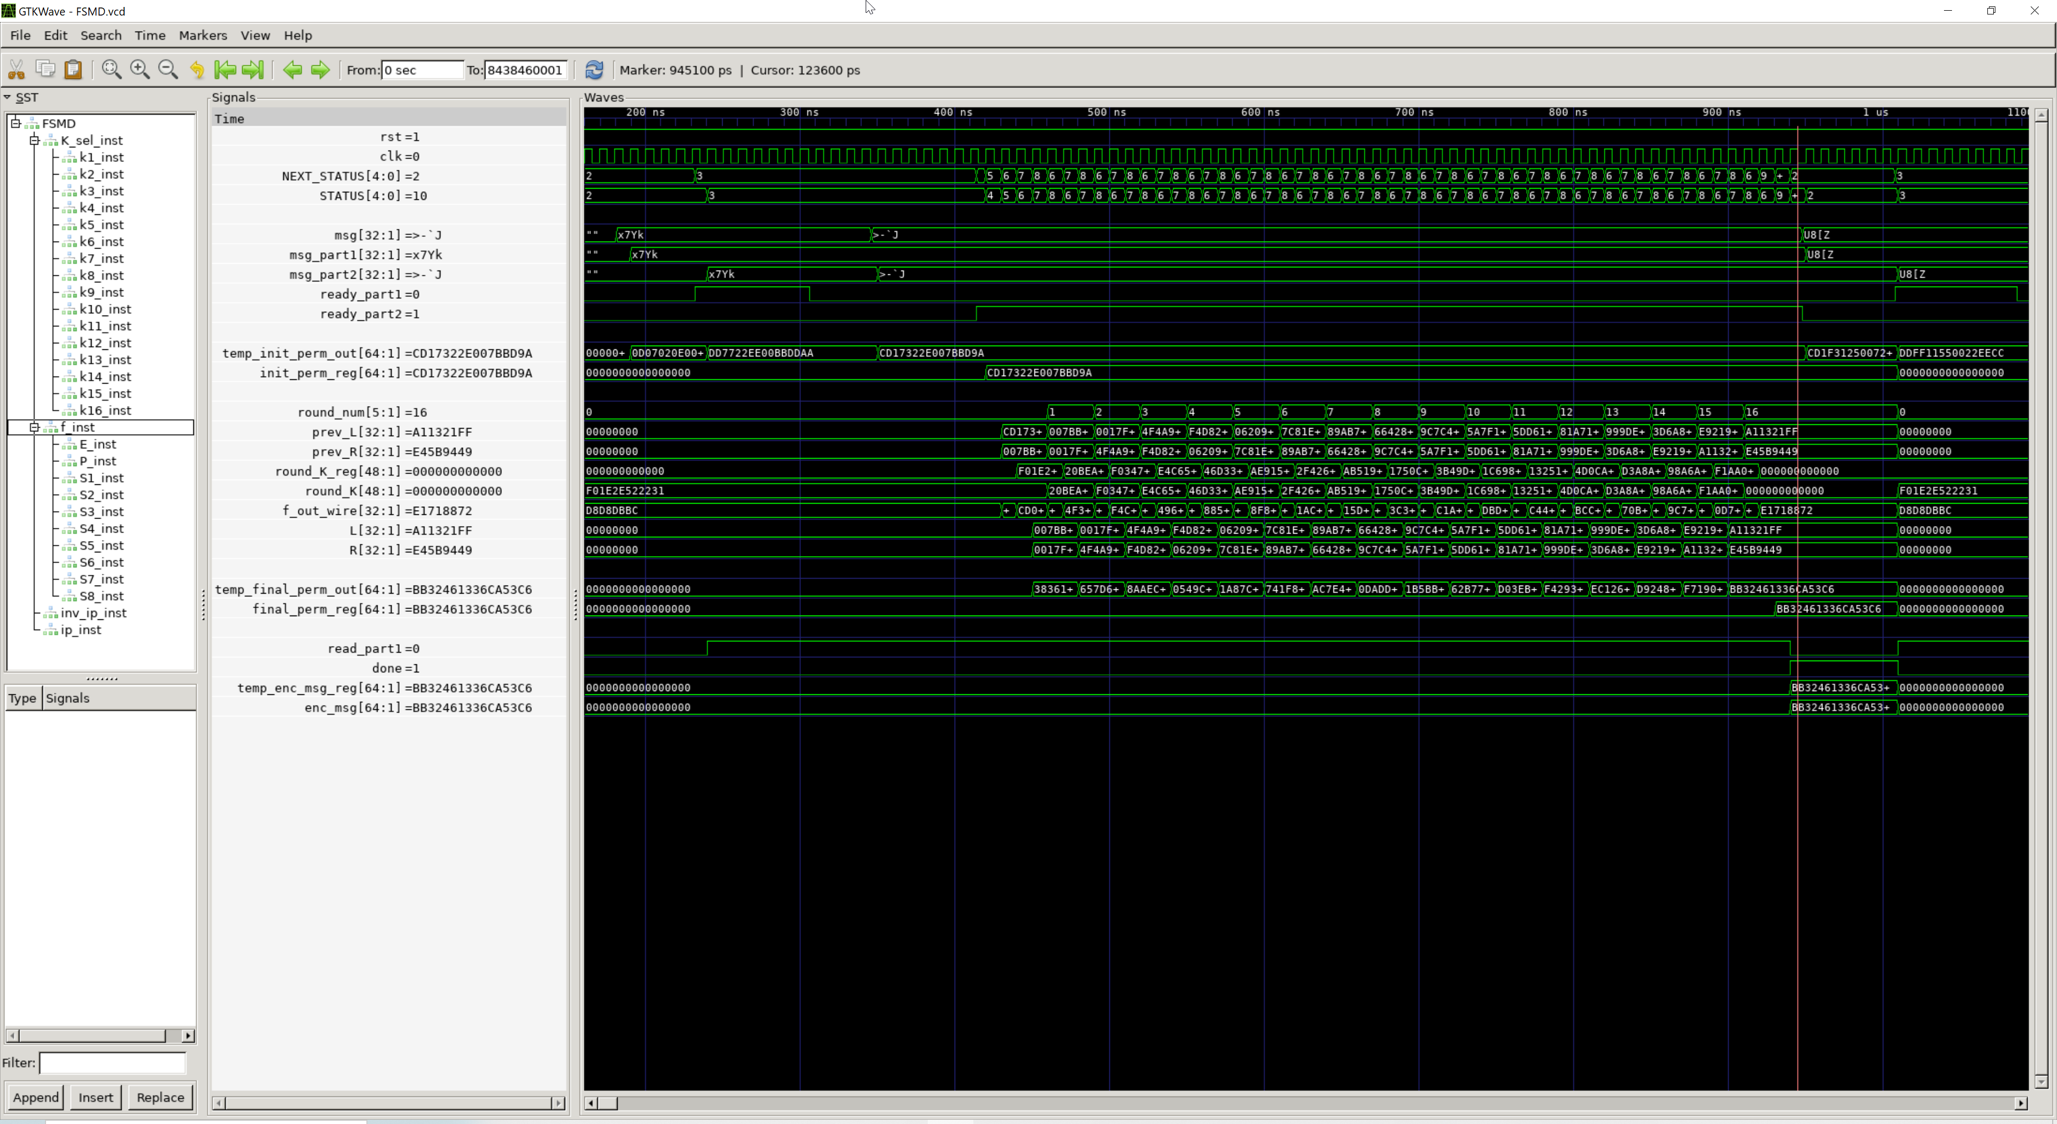This screenshot has height=1124, width=2057.
Task: Select inv_ip_inst in the SST tree
Action: click(x=93, y=613)
